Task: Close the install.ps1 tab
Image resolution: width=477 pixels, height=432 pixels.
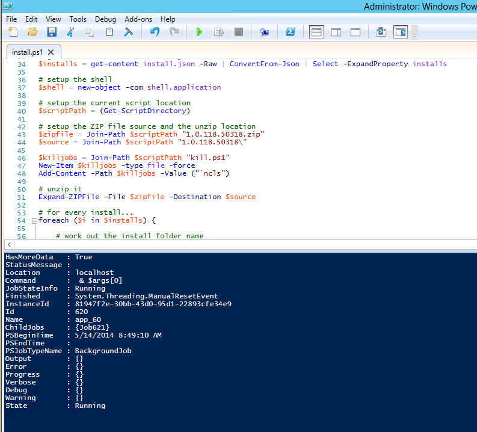Action: click(x=51, y=52)
